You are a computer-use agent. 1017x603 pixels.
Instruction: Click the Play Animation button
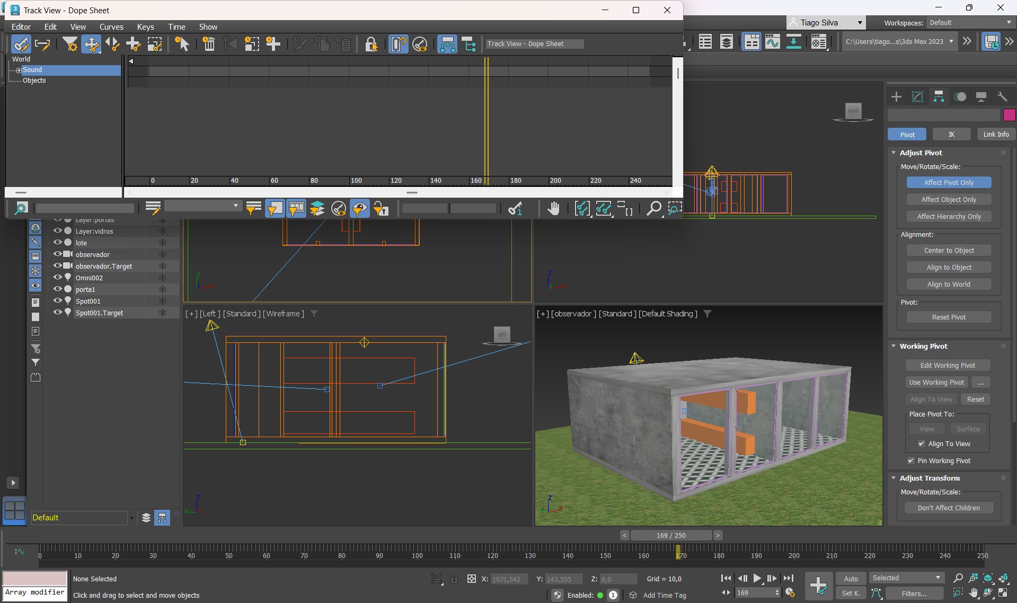[757, 578]
